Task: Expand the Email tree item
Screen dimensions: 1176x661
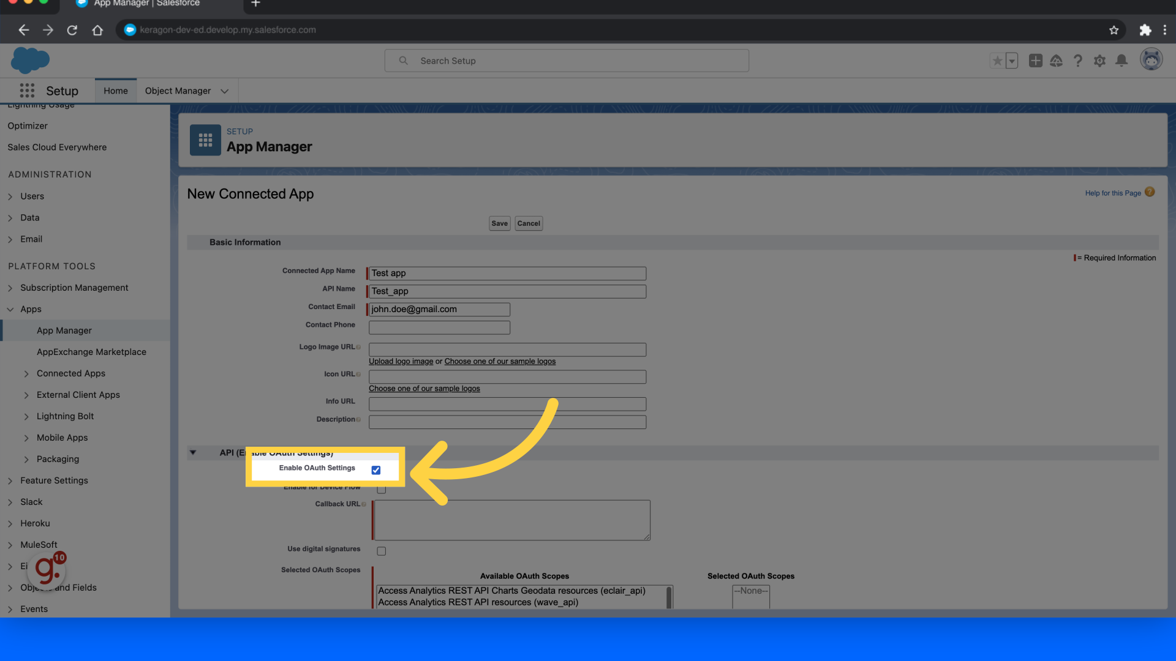Action: pos(10,239)
